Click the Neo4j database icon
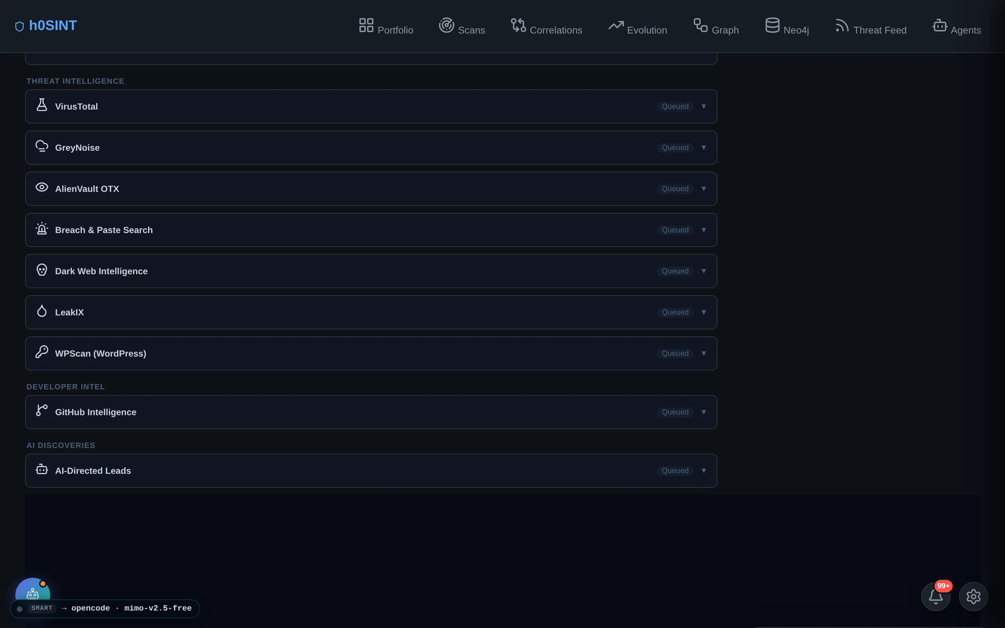The height and width of the screenshot is (628, 1005). pyautogui.click(x=773, y=25)
